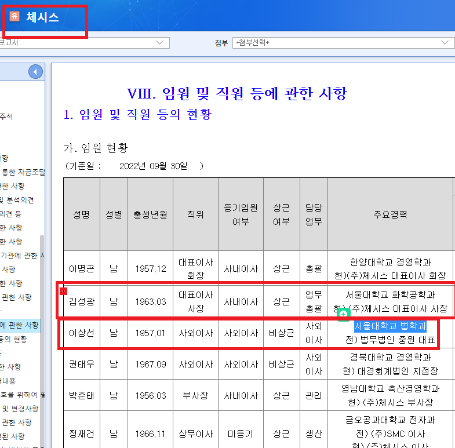Open sidebar item '주석'
This screenshot has width=455, height=448.
point(6,116)
